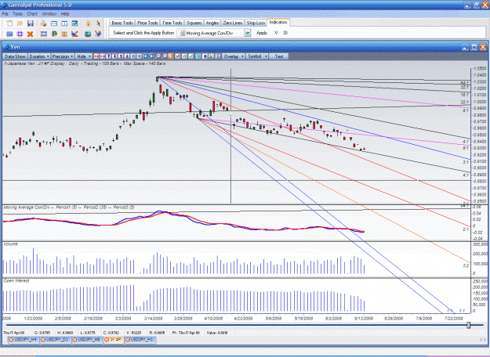Click the first magnifier zoom icon in the chart toolbar

pos(158,56)
